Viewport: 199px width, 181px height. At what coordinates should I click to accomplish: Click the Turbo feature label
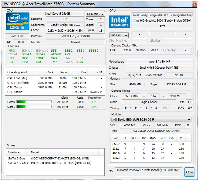pyautogui.click(x=80, y=62)
